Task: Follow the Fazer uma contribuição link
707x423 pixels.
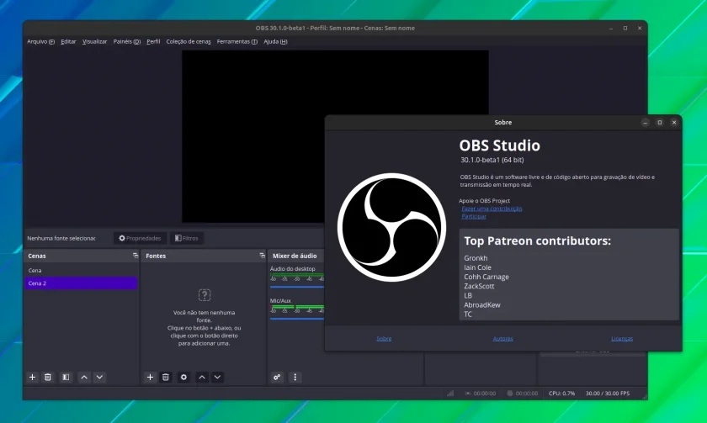Action: (492, 209)
